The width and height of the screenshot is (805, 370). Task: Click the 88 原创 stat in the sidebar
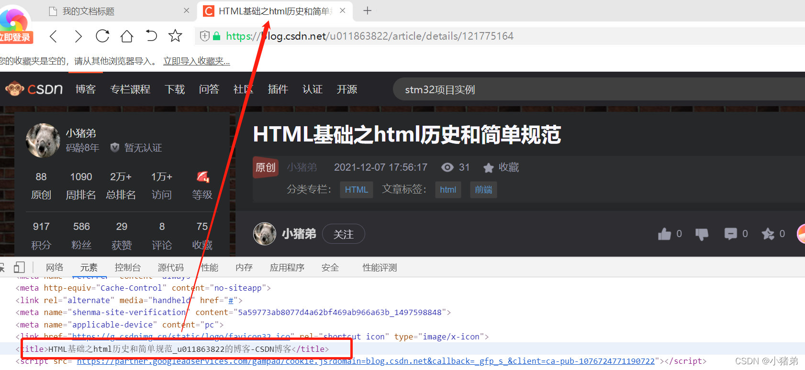pos(41,186)
